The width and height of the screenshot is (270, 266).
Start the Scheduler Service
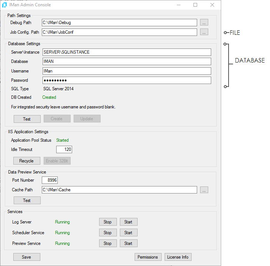click(x=128, y=233)
